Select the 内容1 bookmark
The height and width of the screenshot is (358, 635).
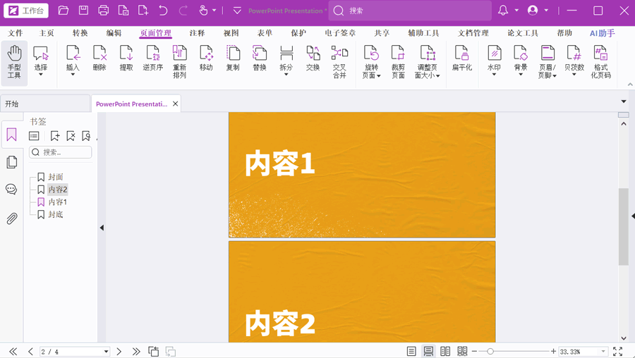[x=57, y=202]
